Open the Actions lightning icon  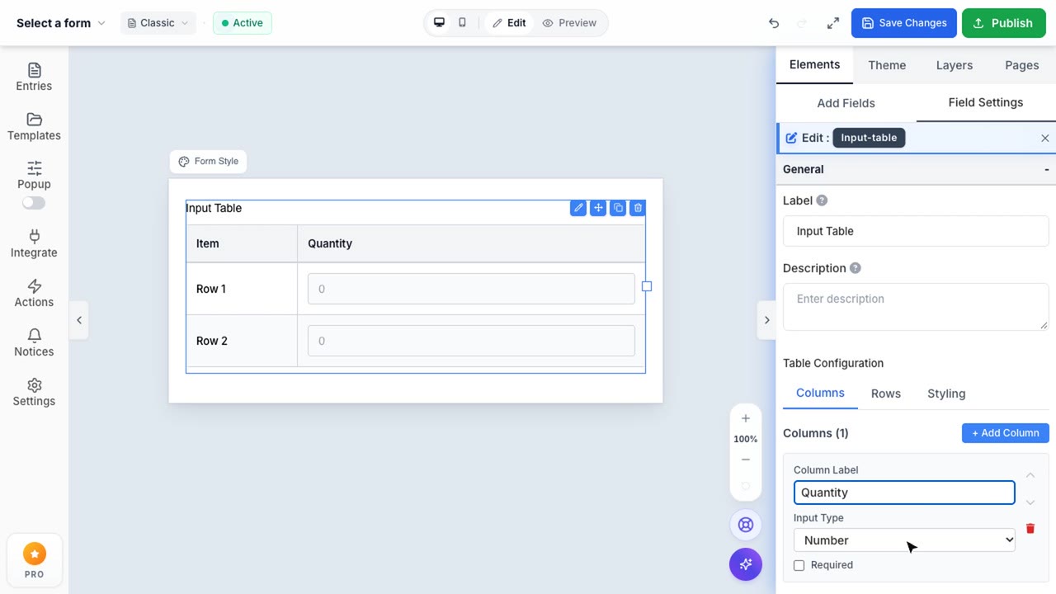pos(34,285)
